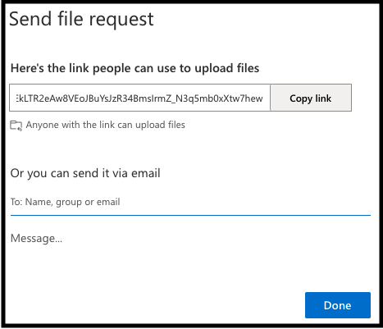Screen dimensions: 383x329
Task: Finish the file request with Done
Action: click(x=338, y=305)
